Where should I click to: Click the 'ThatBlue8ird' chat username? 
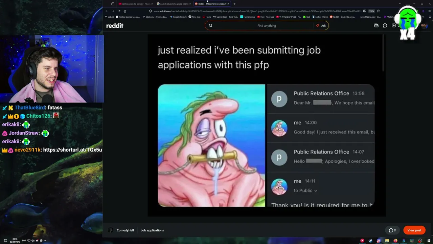pyautogui.click(x=30, y=108)
